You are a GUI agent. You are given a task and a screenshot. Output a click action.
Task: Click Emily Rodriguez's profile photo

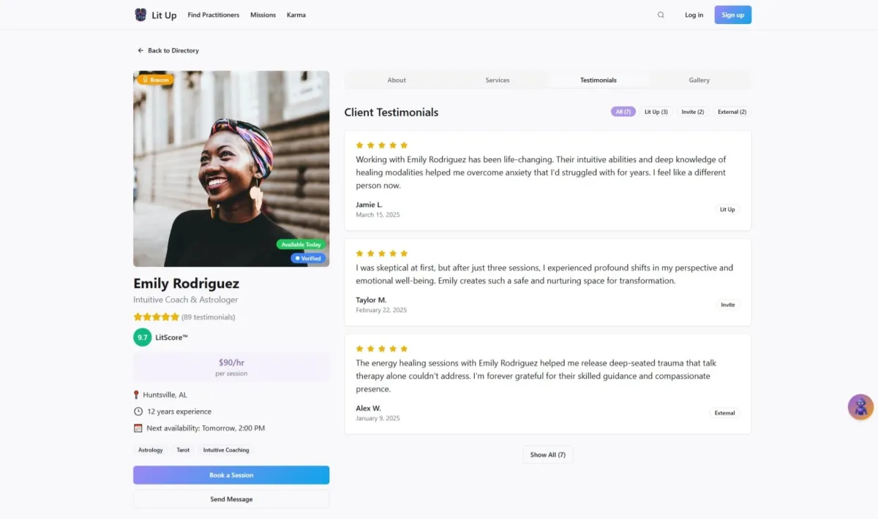[x=231, y=169]
